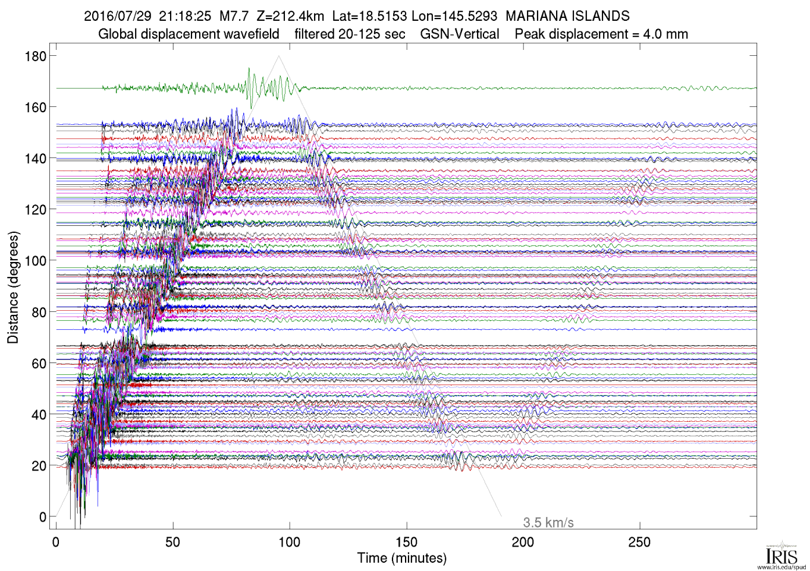Click the Lat=18.5153 latitude text

click(369, 16)
